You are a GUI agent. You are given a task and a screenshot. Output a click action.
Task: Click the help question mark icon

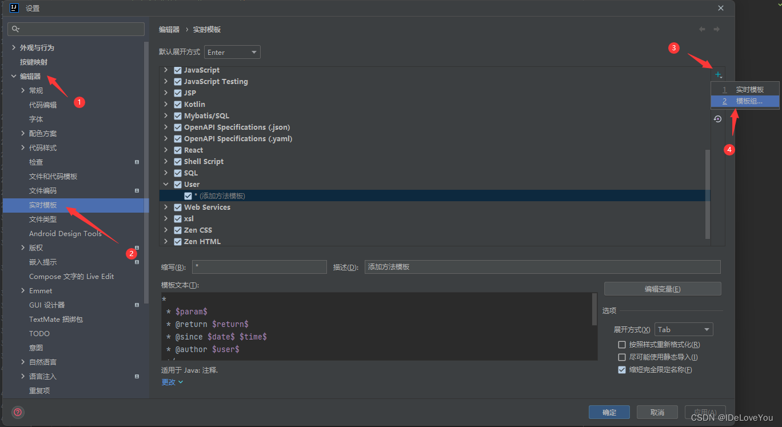[x=18, y=412]
